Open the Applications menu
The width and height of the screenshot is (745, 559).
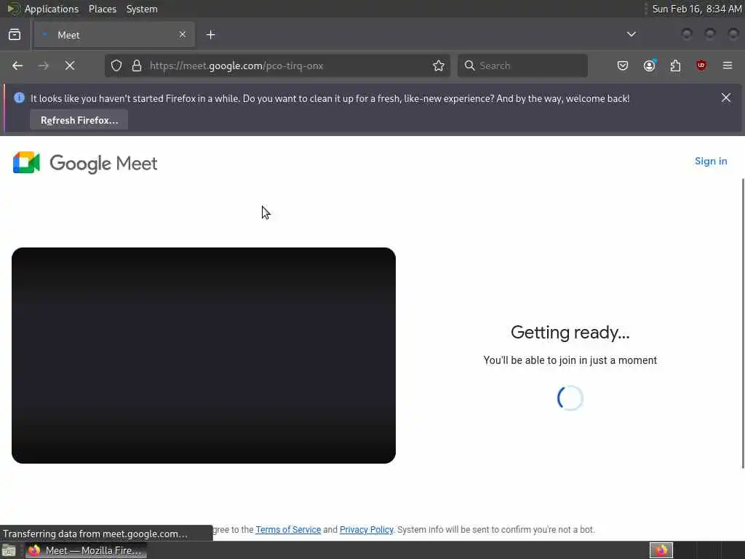52,9
